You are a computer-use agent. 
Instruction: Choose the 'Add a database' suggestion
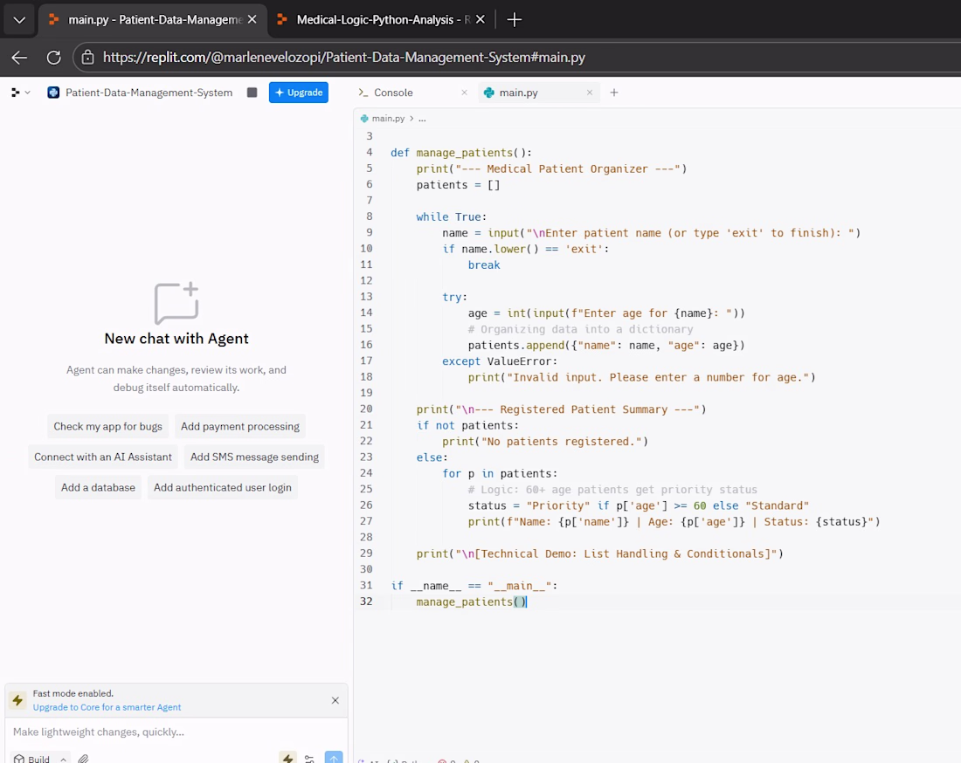[x=98, y=487]
